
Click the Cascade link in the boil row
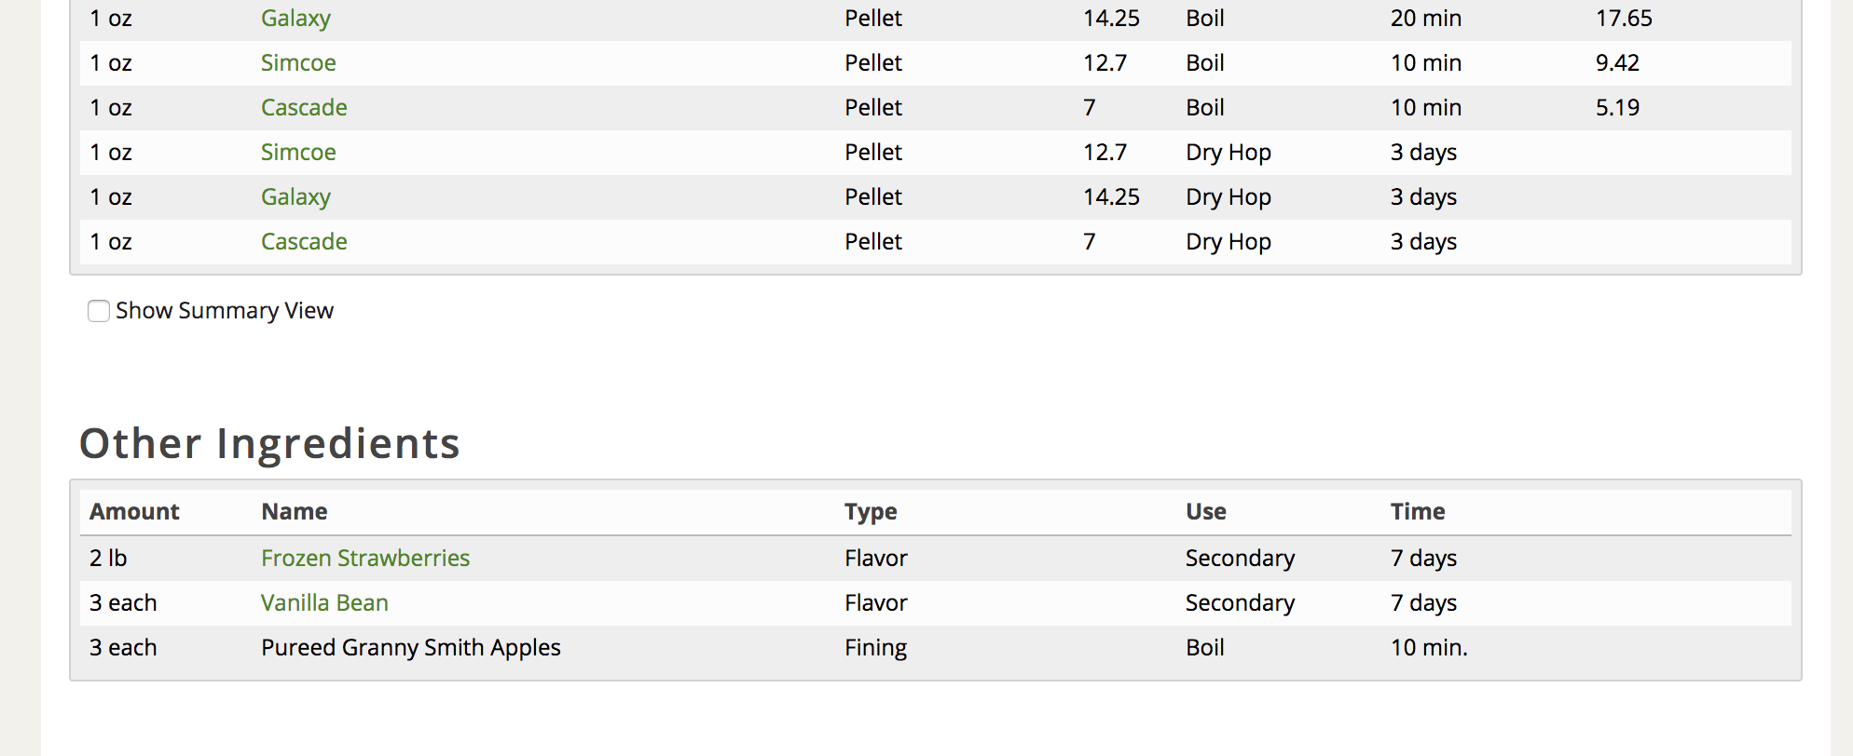(x=304, y=108)
